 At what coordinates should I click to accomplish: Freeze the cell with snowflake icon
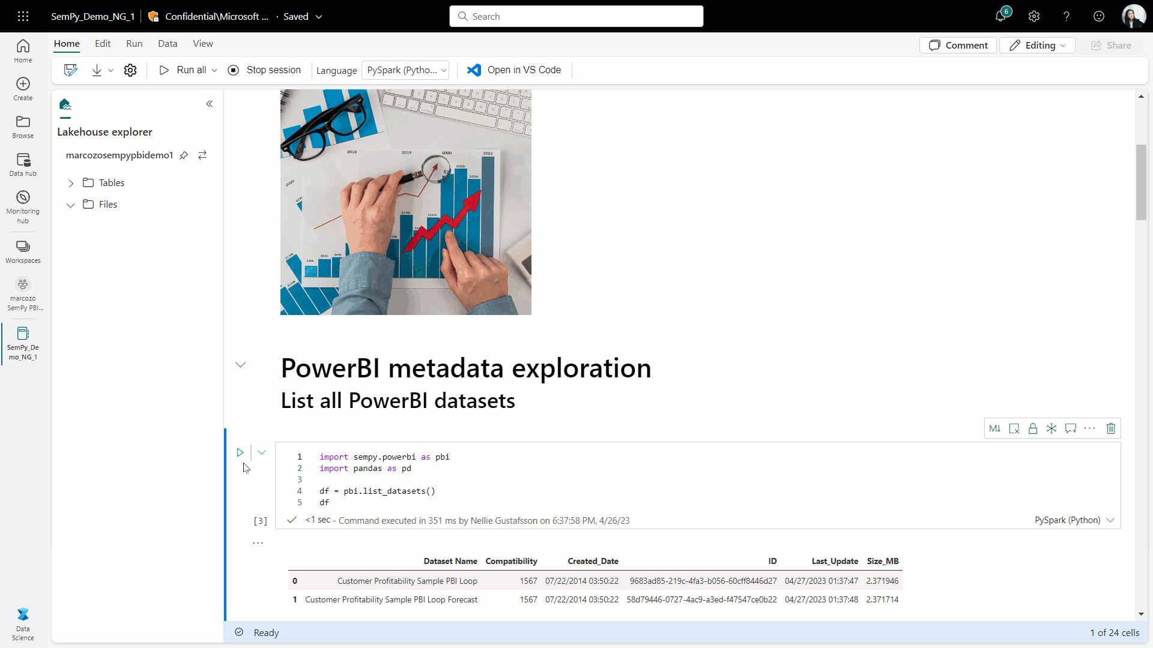click(x=1052, y=428)
